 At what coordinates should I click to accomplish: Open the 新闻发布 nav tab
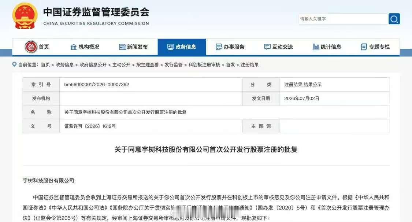pos(133,47)
